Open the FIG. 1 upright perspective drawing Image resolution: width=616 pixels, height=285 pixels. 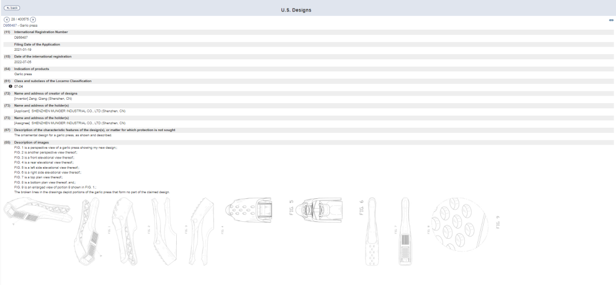tap(93, 231)
